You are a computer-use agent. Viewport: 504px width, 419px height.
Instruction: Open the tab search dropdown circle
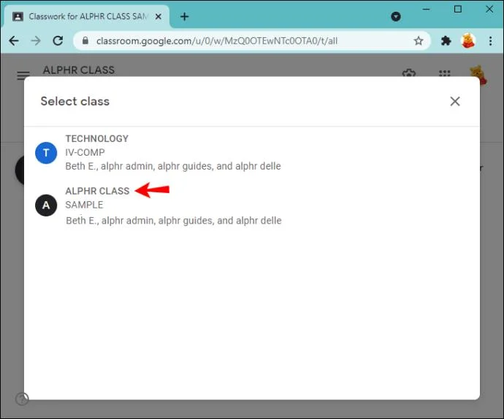(396, 16)
